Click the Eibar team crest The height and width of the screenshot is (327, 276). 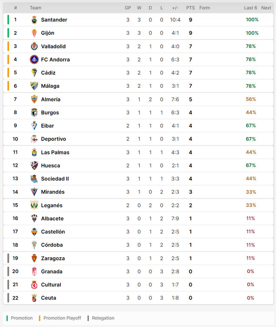point(34,126)
